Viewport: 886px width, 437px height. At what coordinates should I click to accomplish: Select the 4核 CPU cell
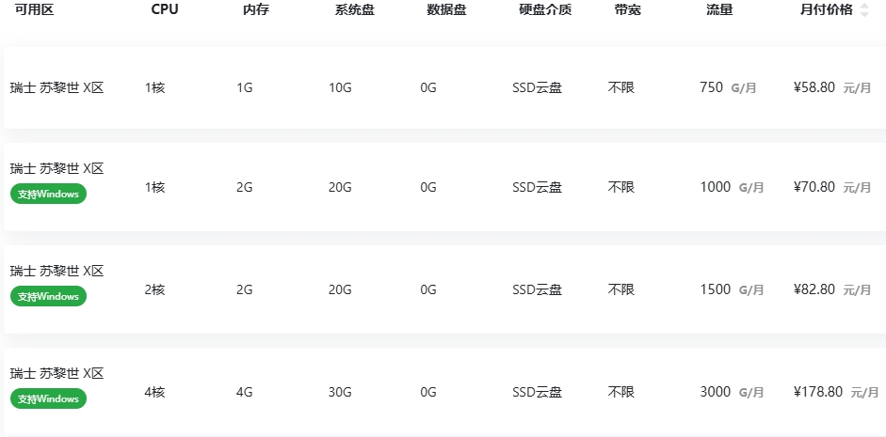click(154, 392)
